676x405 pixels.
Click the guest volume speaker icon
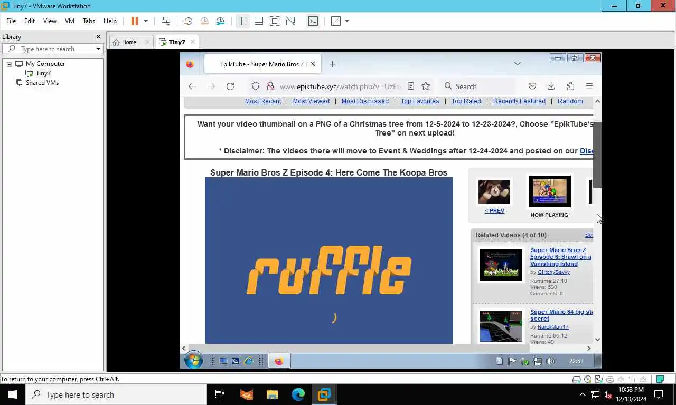[x=550, y=361]
